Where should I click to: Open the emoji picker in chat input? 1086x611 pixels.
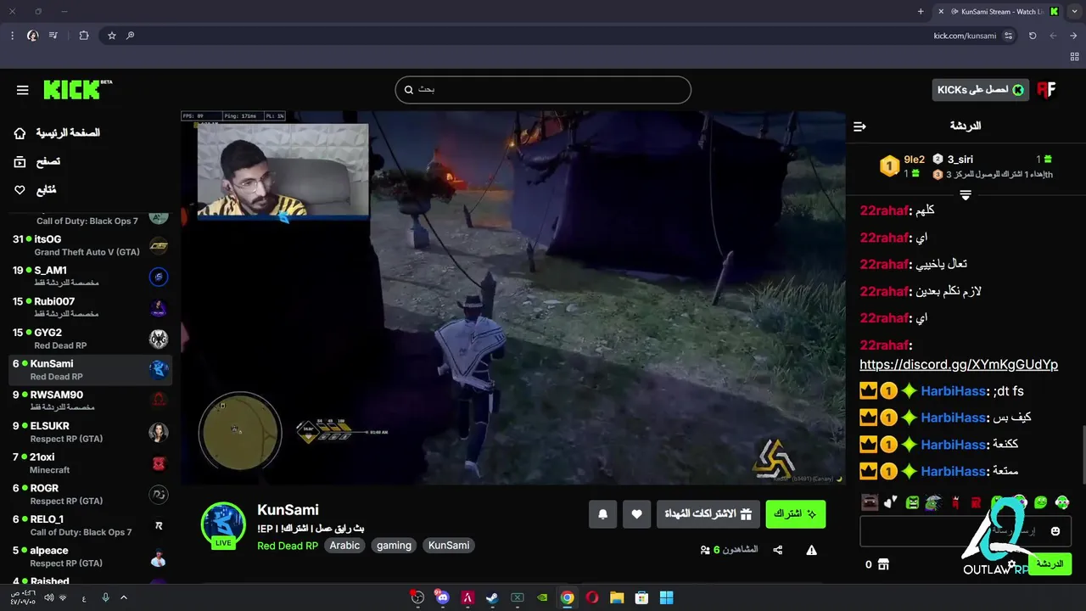(1055, 531)
